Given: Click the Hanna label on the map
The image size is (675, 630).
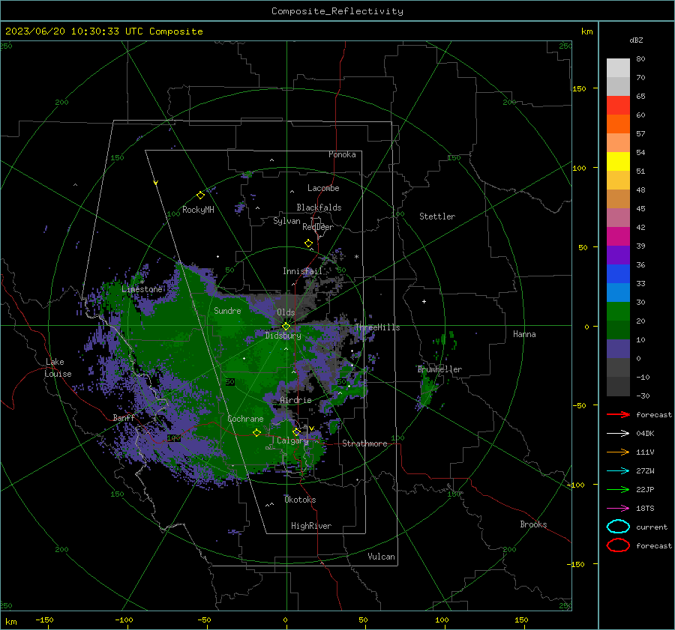Looking at the screenshot, I should [x=524, y=334].
